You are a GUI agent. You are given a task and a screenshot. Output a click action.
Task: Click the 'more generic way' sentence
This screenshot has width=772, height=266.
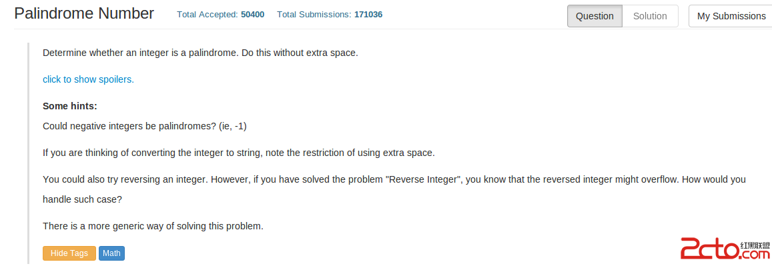pos(153,226)
